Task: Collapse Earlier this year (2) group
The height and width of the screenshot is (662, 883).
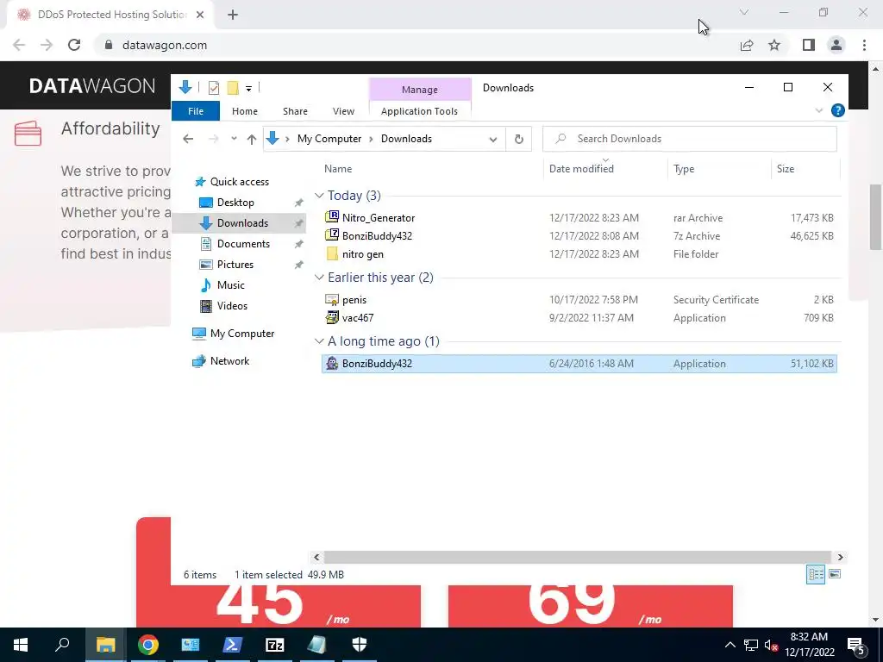Action: pos(319,278)
